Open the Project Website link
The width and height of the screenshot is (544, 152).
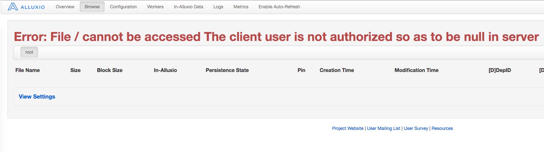(348, 128)
